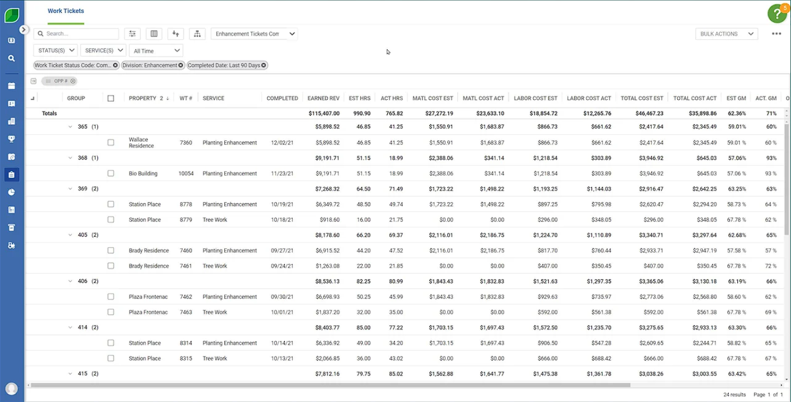
Task: Remove the Completed Date: Last 90 Days chip
Action: click(263, 65)
